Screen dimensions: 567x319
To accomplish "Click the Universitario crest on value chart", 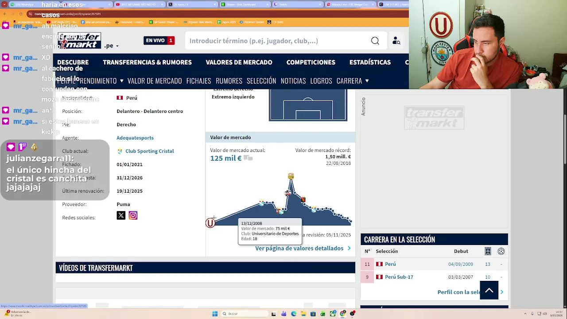I will (x=210, y=223).
